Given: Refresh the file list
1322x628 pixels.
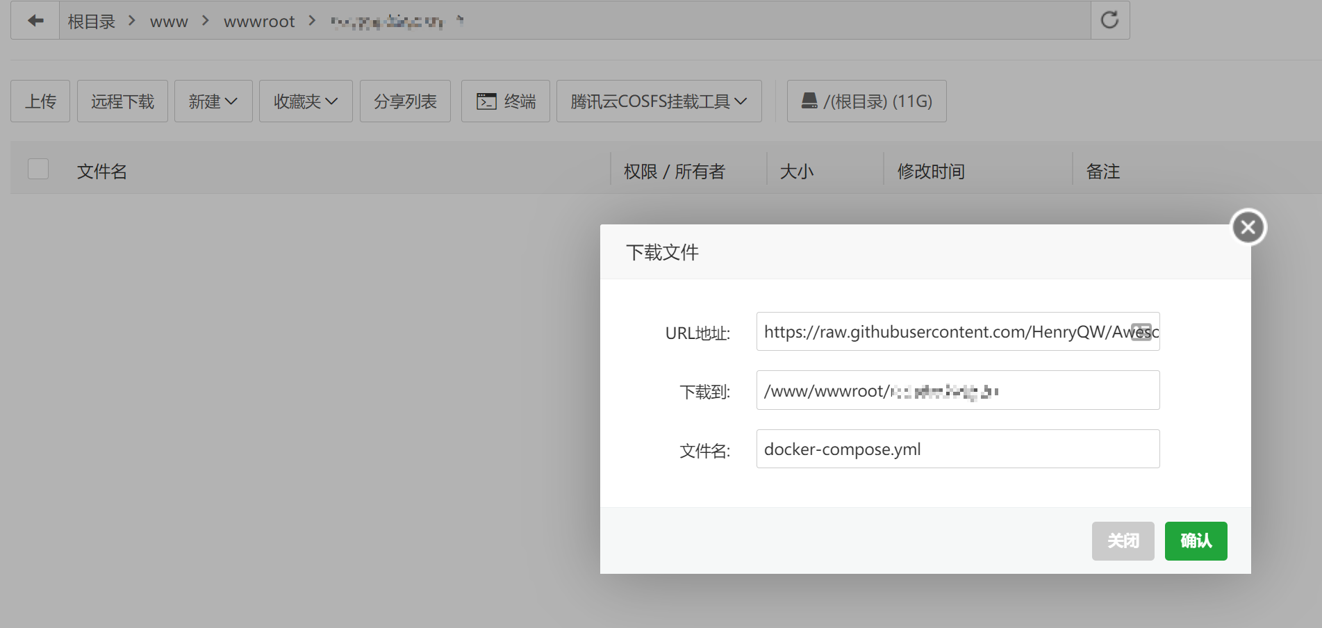Looking at the screenshot, I should [x=1109, y=19].
